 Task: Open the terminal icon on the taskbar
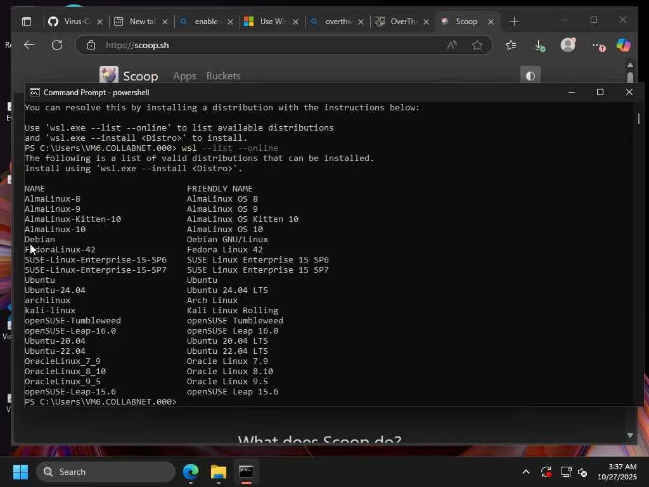pos(246,472)
